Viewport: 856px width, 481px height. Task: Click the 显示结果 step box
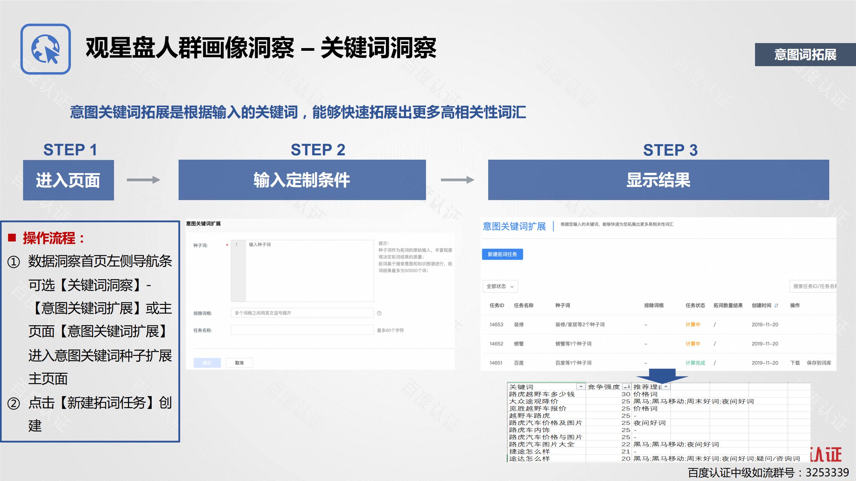click(658, 180)
